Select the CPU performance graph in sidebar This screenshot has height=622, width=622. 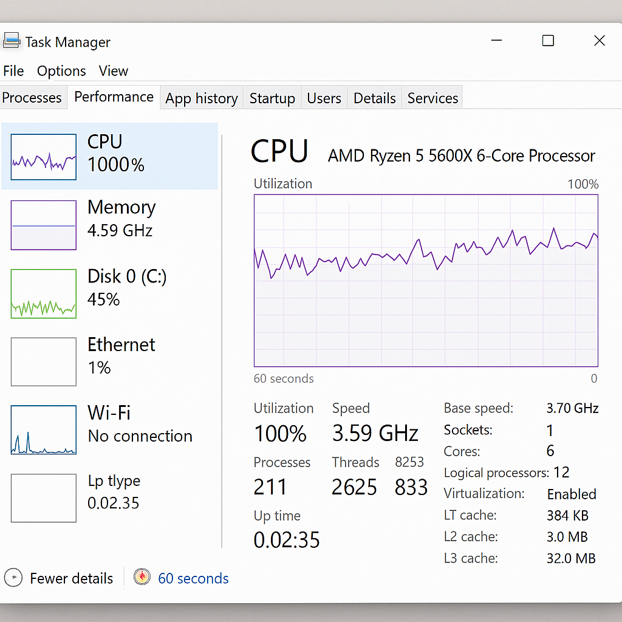109,155
